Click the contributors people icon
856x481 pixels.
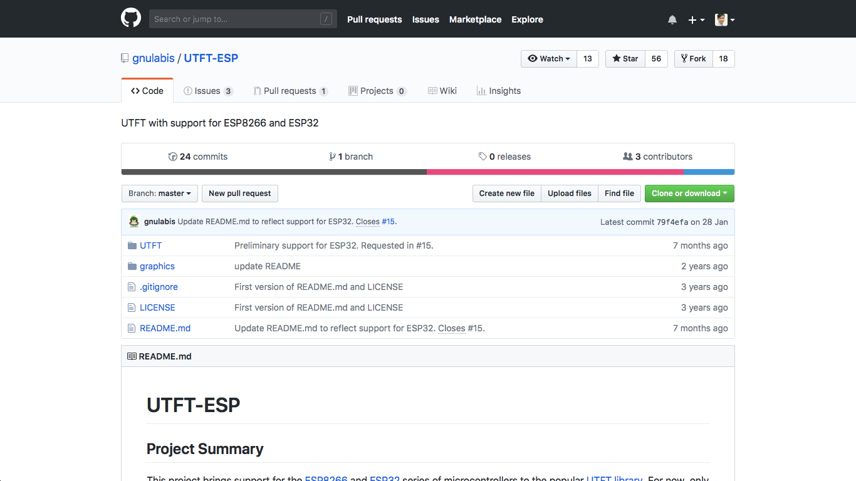coord(627,157)
